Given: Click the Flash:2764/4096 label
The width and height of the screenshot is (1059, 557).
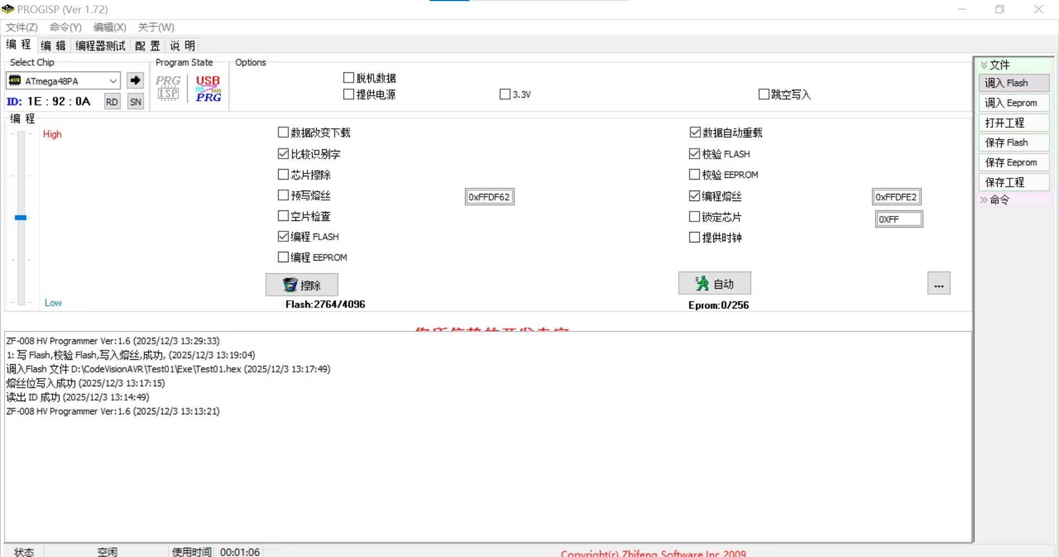Looking at the screenshot, I should (325, 304).
